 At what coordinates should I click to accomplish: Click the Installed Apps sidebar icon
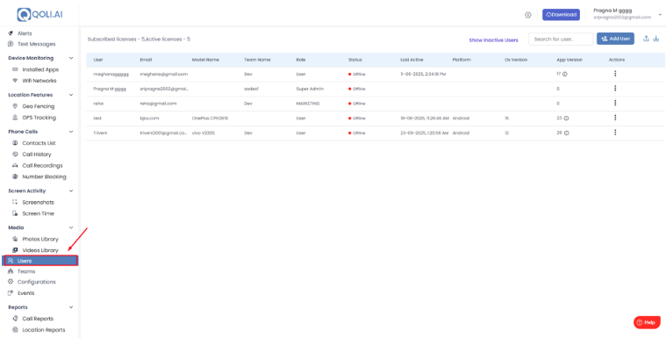(x=15, y=69)
